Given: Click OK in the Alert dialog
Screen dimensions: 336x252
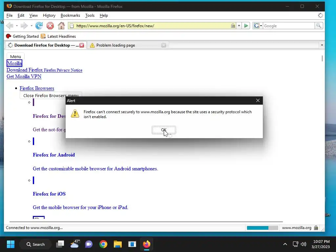Looking at the screenshot, I should pos(164,130).
